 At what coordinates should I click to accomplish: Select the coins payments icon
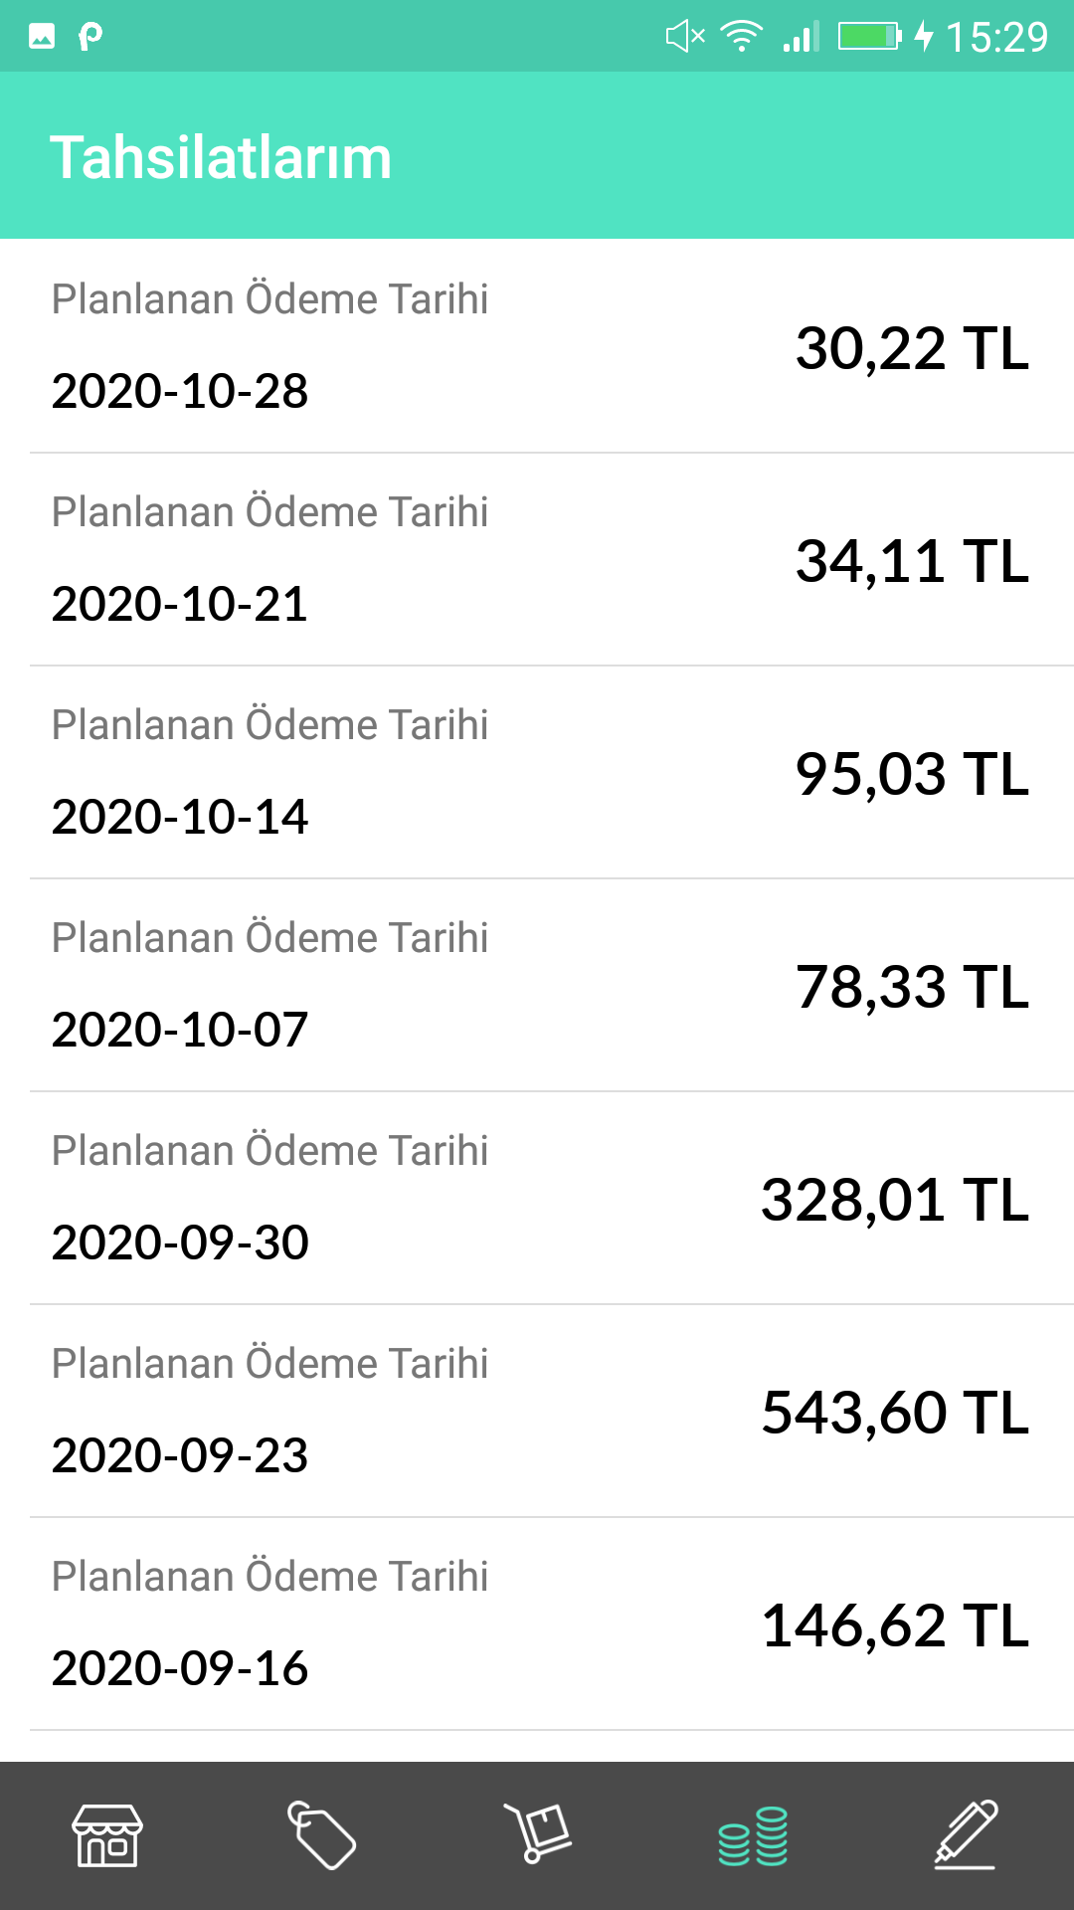[753, 1836]
